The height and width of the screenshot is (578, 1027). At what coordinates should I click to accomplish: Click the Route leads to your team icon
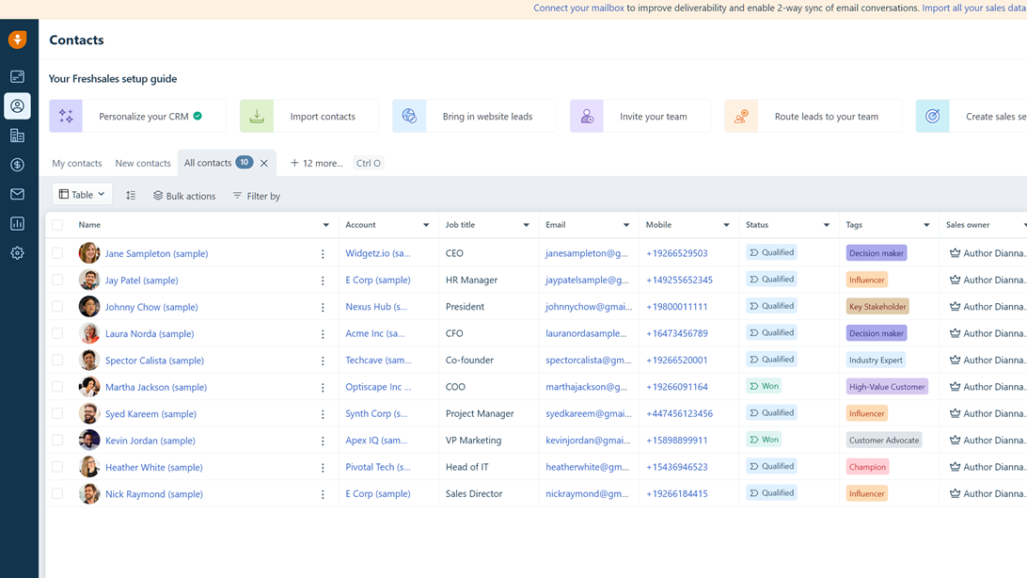pyautogui.click(x=741, y=116)
